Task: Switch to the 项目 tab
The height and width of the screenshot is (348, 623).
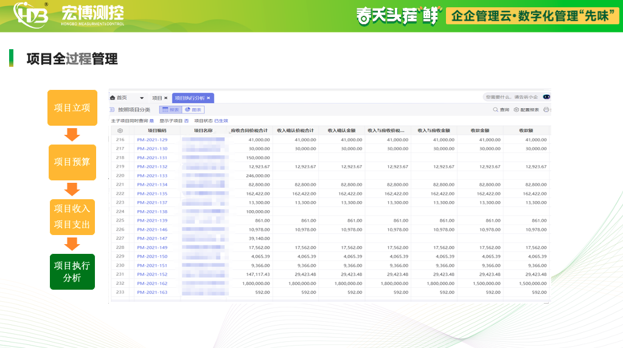Action: (157, 98)
